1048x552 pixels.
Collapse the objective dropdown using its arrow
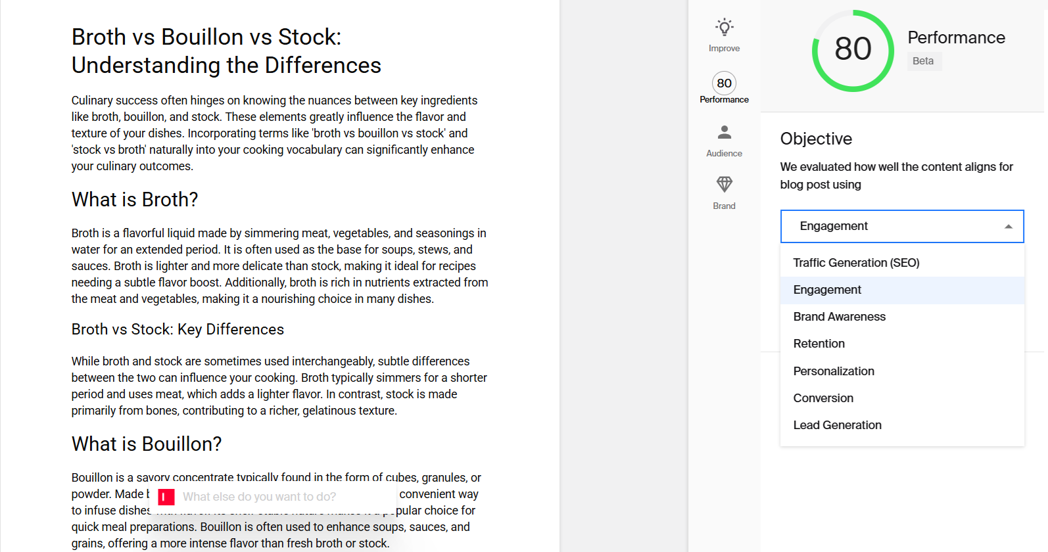[x=1008, y=227]
